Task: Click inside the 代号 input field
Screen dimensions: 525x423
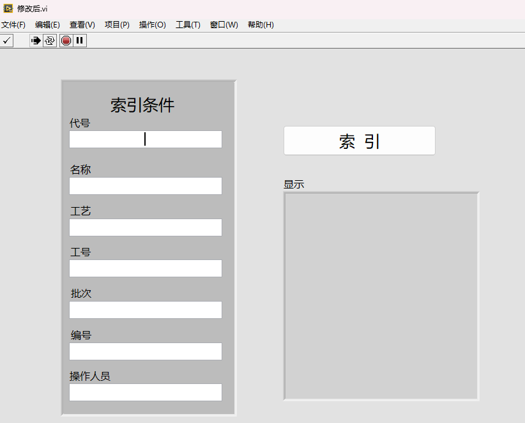Action: pos(145,139)
